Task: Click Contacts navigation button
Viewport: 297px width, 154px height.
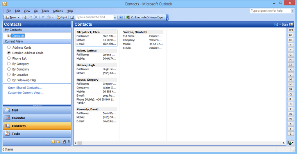Action: point(37,126)
